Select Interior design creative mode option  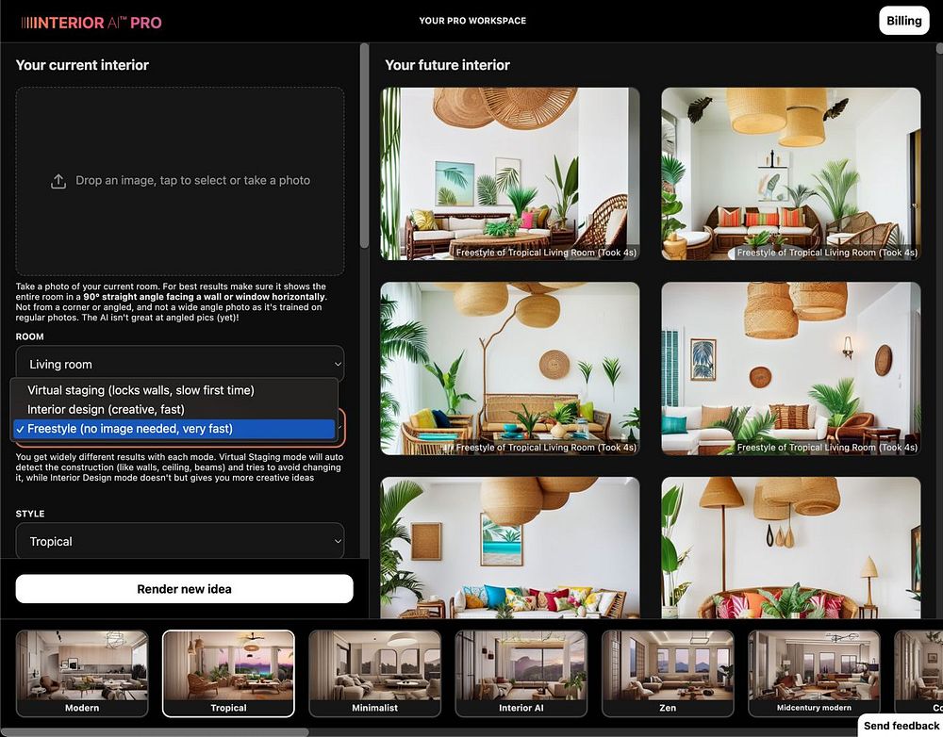pyautogui.click(x=174, y=409)
